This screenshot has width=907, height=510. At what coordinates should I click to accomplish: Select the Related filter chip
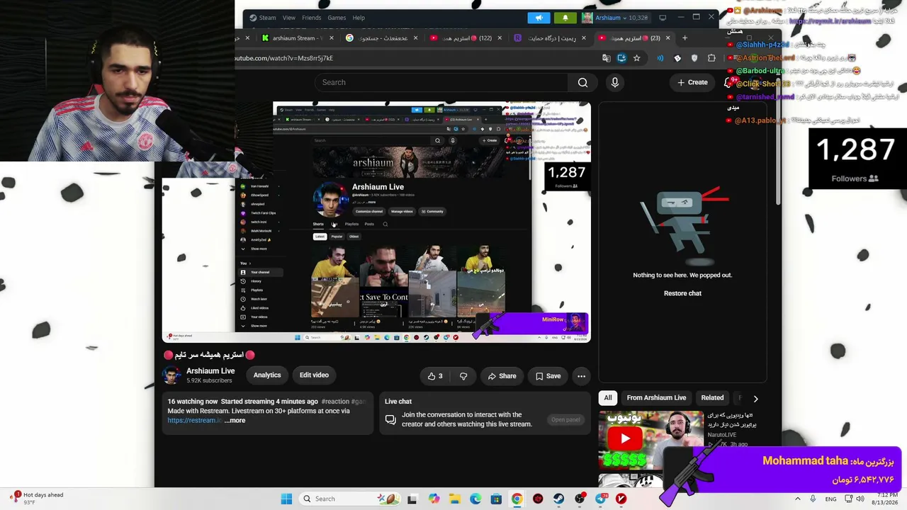point(712,398)
